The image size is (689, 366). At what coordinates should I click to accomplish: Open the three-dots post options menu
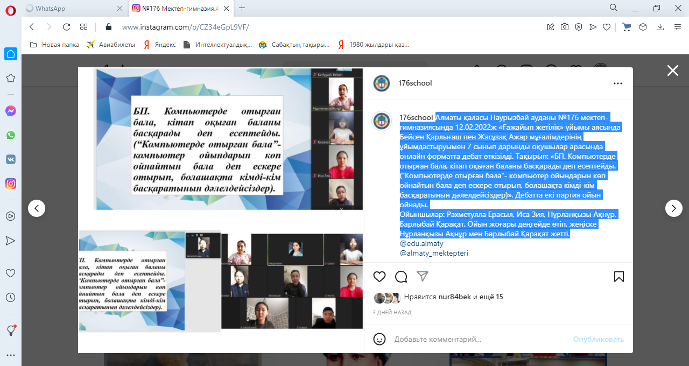tap(618, 83)
